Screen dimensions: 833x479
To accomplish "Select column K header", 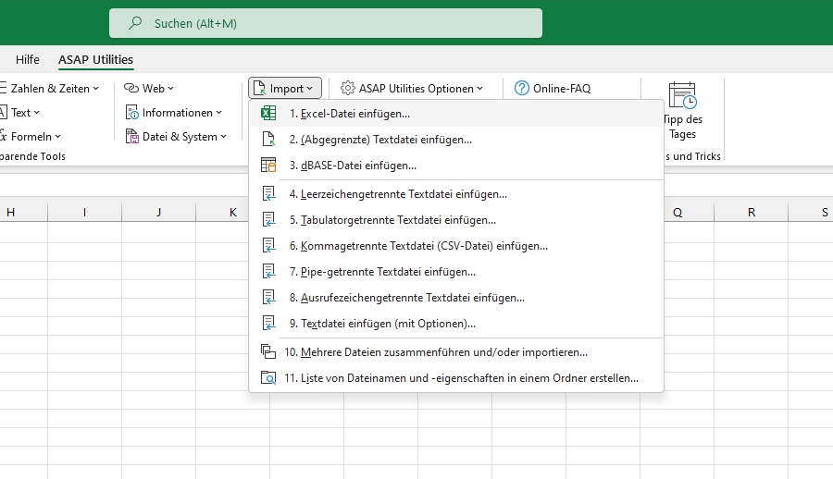I will pyautogui.click(x=232, y=213).
